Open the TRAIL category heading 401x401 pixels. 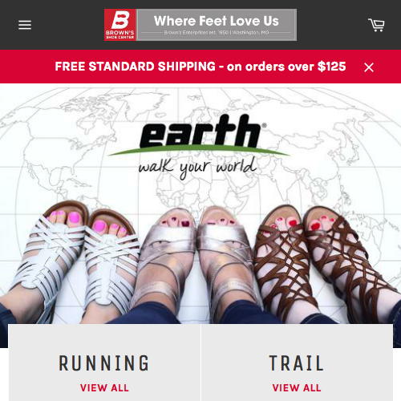click(x=297, y=363)
